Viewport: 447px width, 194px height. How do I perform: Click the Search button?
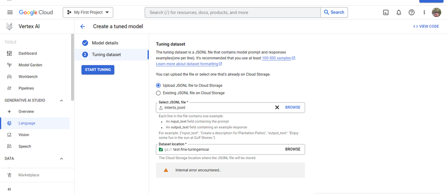(x=334, y=13)
